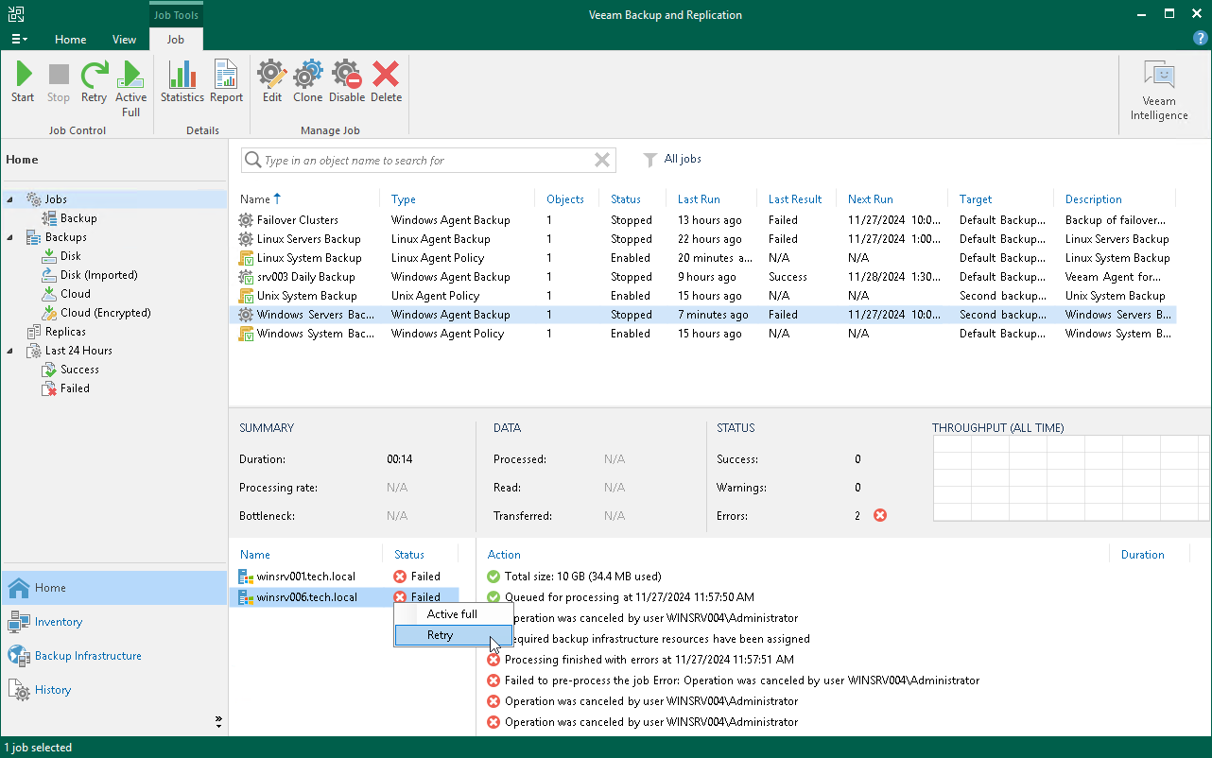Choose Retry from the context menu
This screenshot has width=1212, height=758.
453,635
